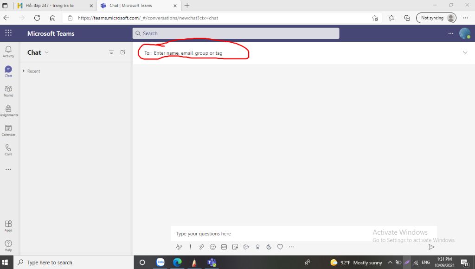Image resolution: width=475 pixels, height=269 pixels.
Task: Open more messaging extensions ellipsis
Action: pos(291,247)
